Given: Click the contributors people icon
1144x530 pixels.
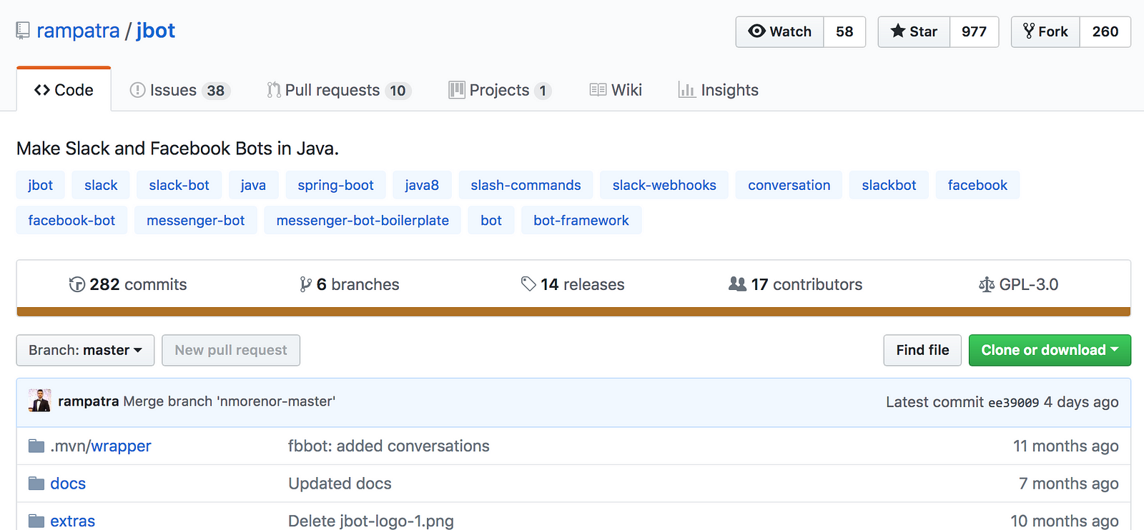Looking at the screenshot, I should pos(737,284).
